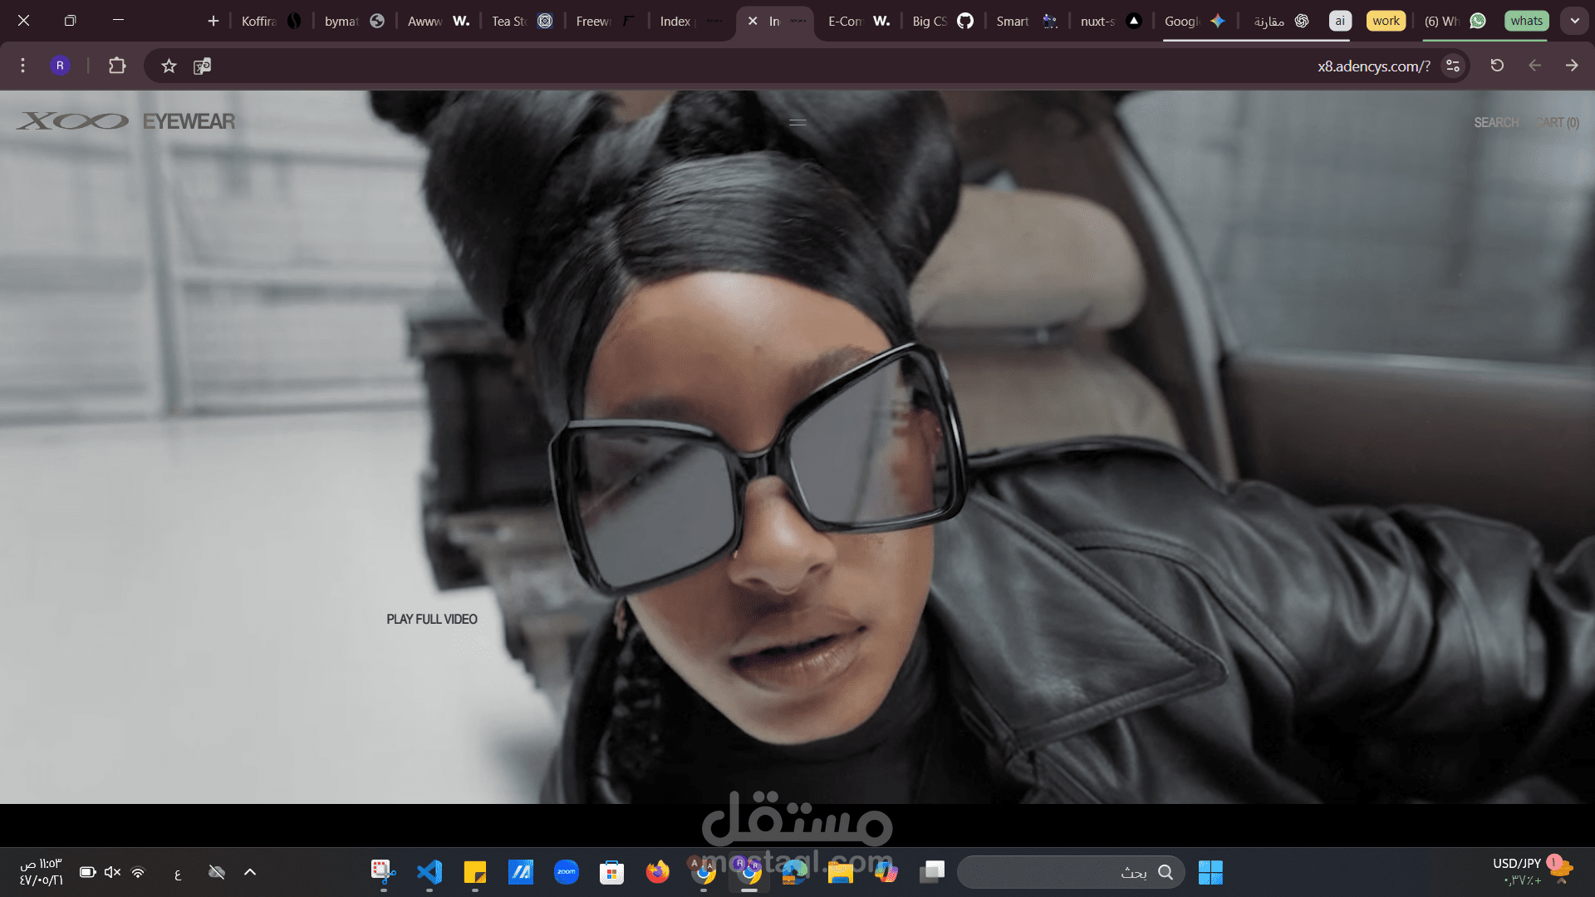Open browser extensions via the puzzle icon
1595x897 pixels.
116,66
